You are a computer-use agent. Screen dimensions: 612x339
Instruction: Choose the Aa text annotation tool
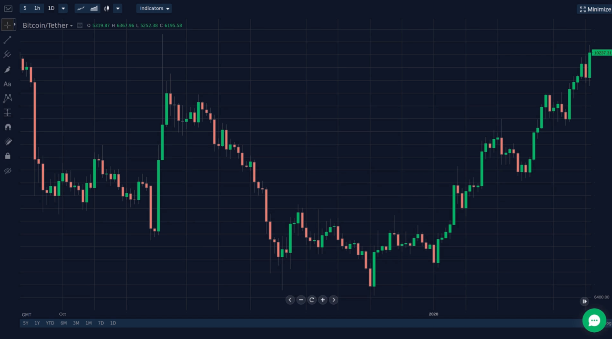pos(7,84)
